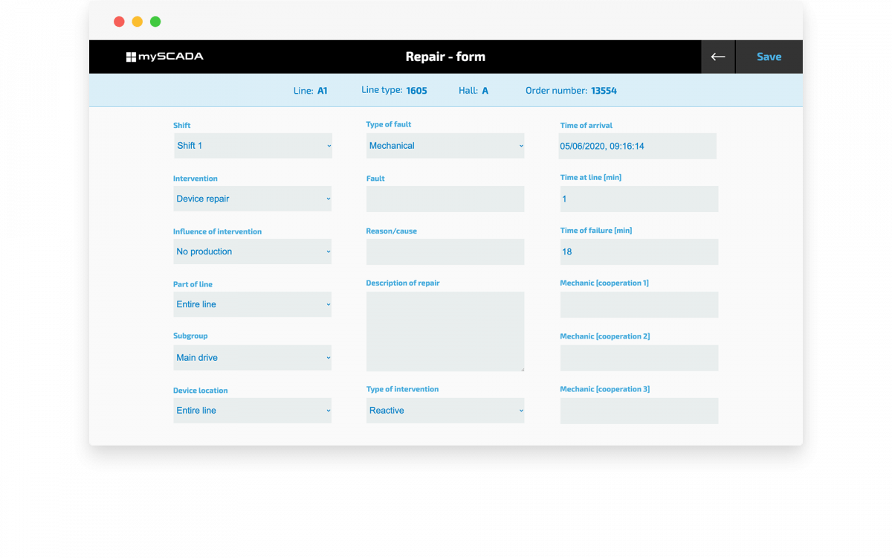This screenshot has width=892, height=558.
Task: Click the mySCADA logo
Action: (x=164, y=57)
